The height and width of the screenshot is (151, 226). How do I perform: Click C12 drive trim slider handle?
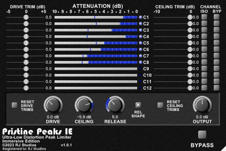(26, 88)
